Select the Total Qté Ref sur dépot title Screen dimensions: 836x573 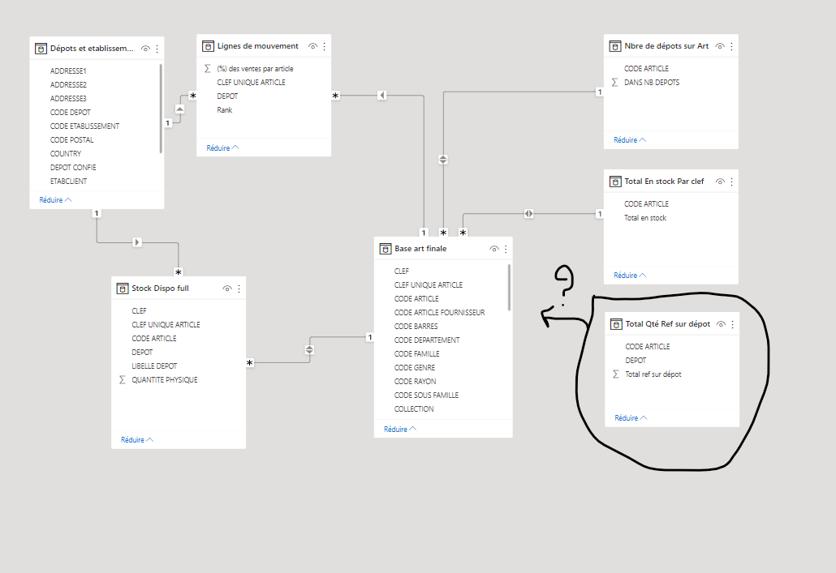[667, 324]
